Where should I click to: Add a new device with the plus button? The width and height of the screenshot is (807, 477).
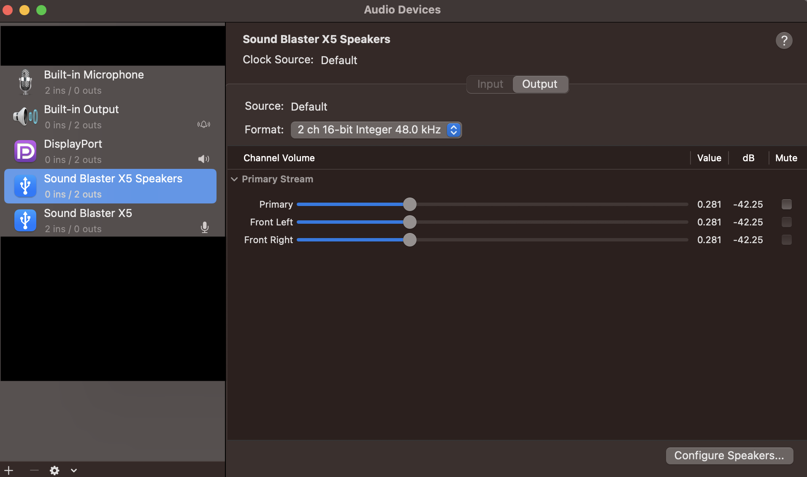click(x=9, y=470)
